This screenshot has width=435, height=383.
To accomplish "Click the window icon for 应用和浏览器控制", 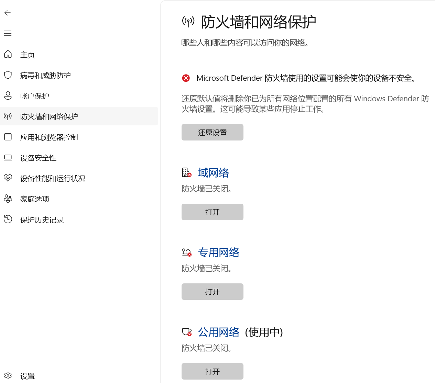I will tap(8, 137).
